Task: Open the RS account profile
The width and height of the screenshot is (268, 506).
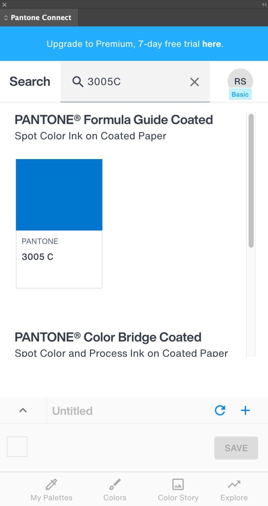Action: point(240,81)
